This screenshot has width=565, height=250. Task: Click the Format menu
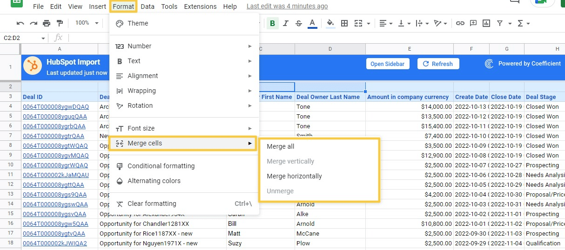[123, 7]
